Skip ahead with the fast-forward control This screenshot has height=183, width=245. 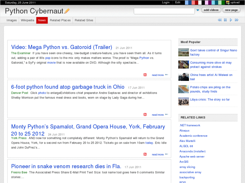click(x=237, y=20)
